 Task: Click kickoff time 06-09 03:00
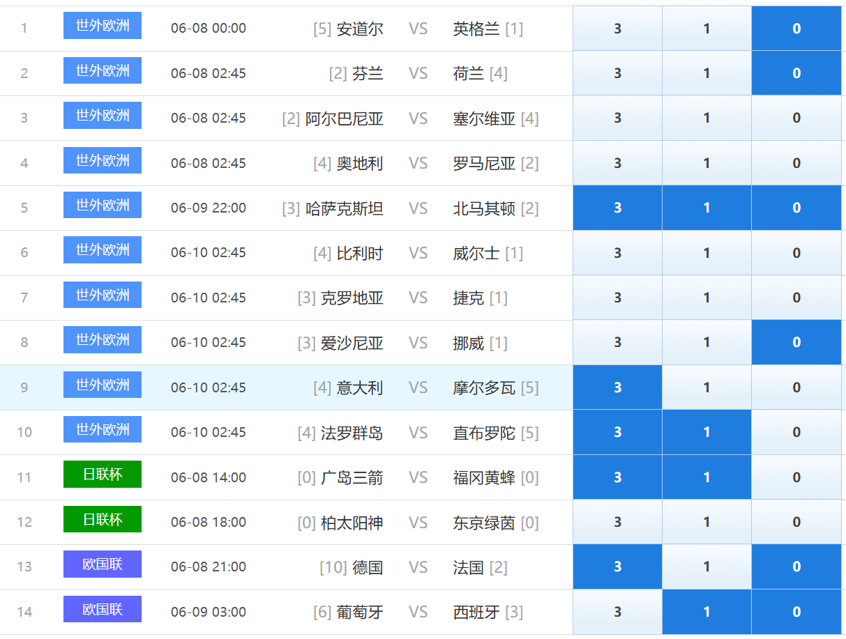click(x=209, y=612)
